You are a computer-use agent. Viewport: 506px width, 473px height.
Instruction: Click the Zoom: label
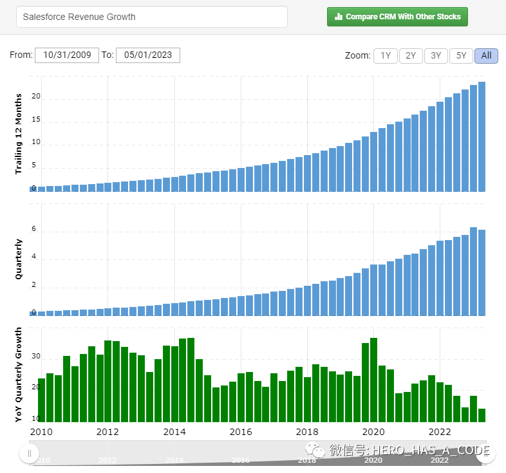pos(358,56)
